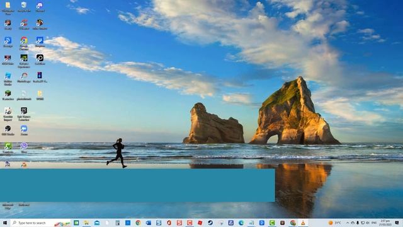403x227 pixels.
Task: Select the OBS Studio desktop icon
Action: click(8, 131)
